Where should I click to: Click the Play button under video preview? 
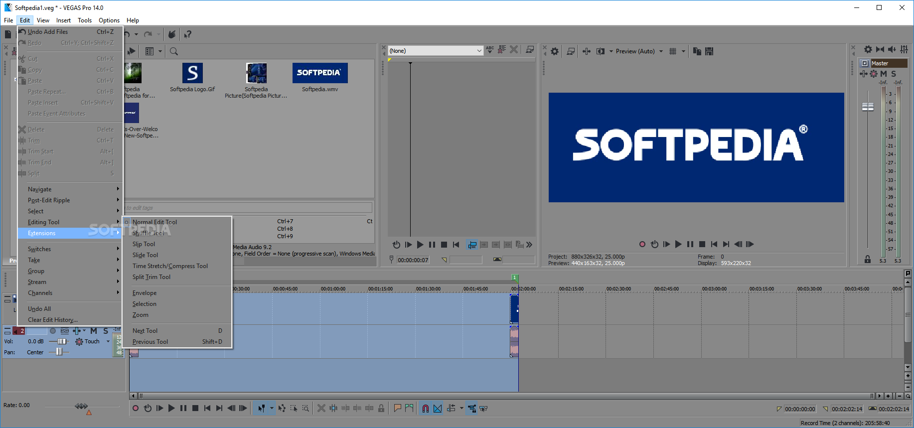click(678, 244)
